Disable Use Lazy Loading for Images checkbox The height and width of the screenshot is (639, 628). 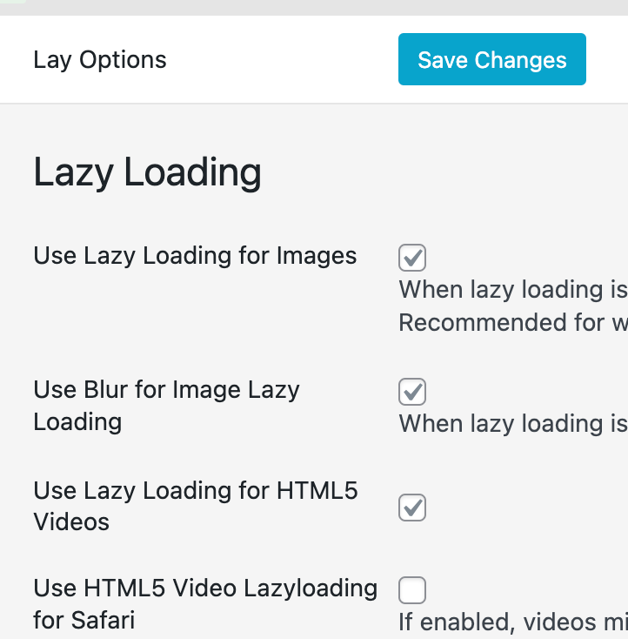click(x=412, y=258)
